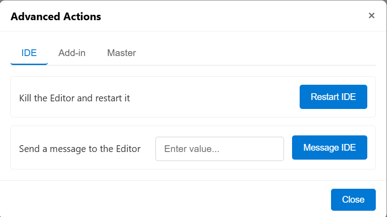The image size is (387, 217).
Task: Show Master actions via its tab
Action: [121, 53]
